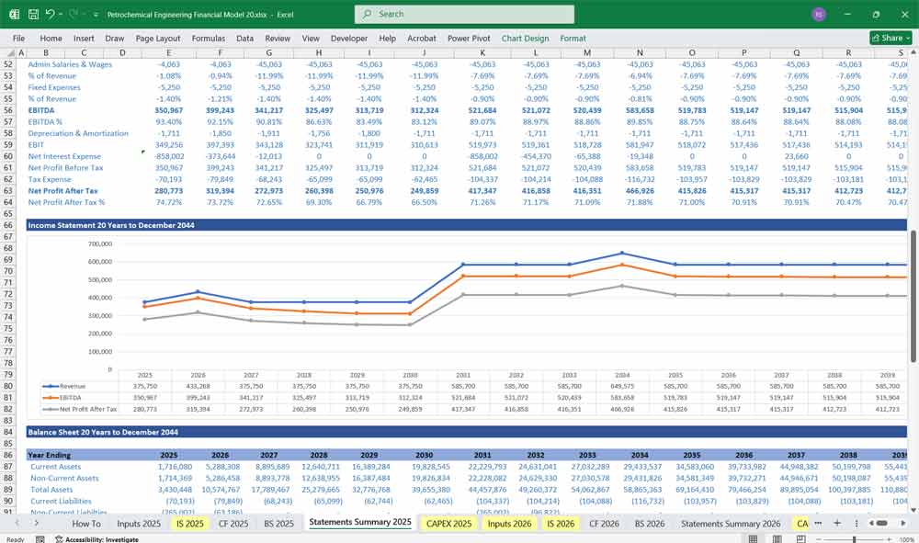Click the Excel app icon in title bar
The width and height of the screenshot is (919, 543).
click(x=13, y=14)
